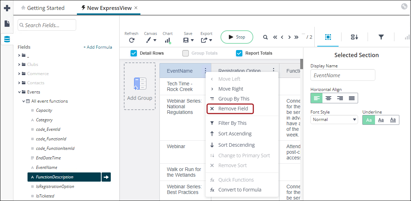Image resolution: width=411 pixels, height=201 pixels.
Task: Click the Refresh icon
Action: click(x=132, y=40)
